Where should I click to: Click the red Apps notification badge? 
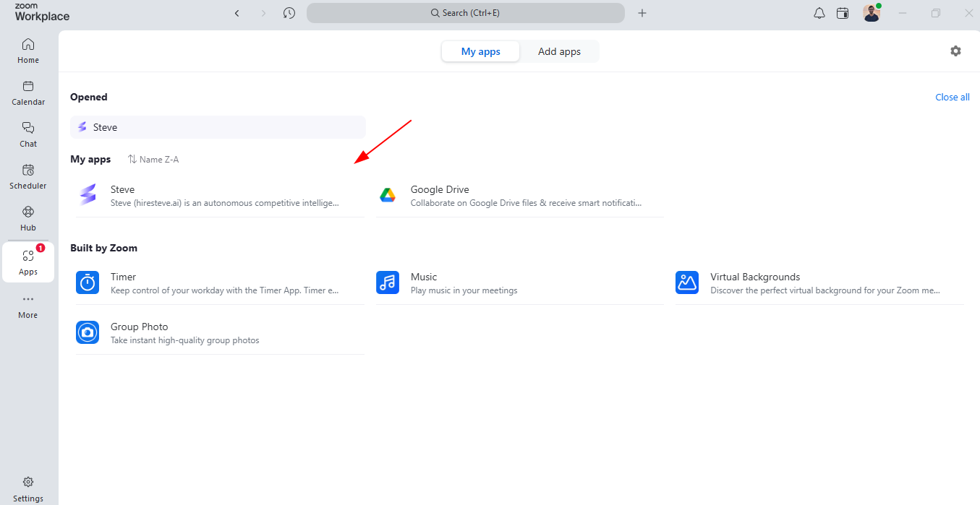pyautogui.click(x=41, y=248)
